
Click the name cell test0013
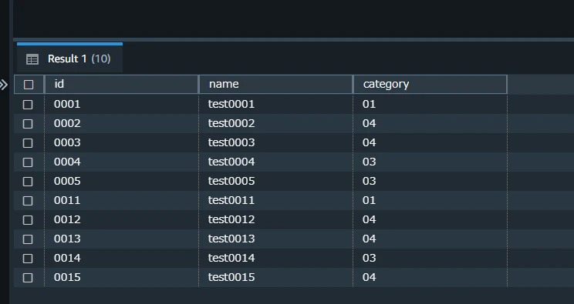(x=275, y=239)
